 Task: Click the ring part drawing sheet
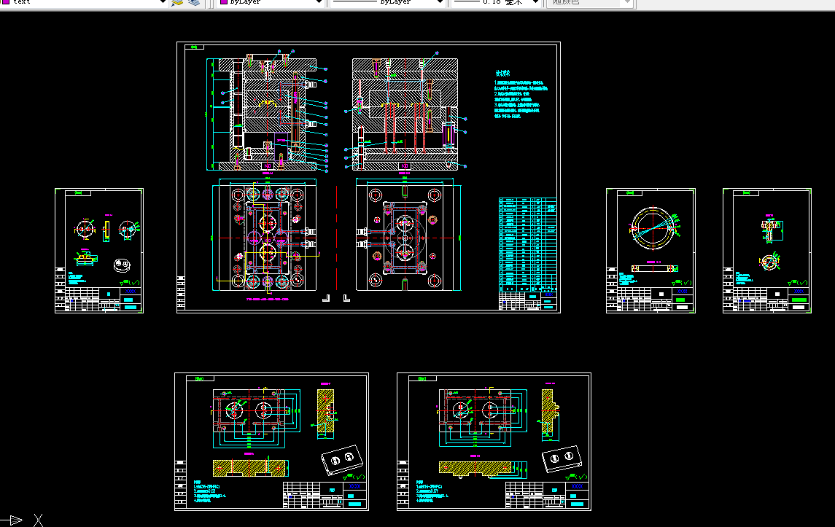[x=650, y=251]
